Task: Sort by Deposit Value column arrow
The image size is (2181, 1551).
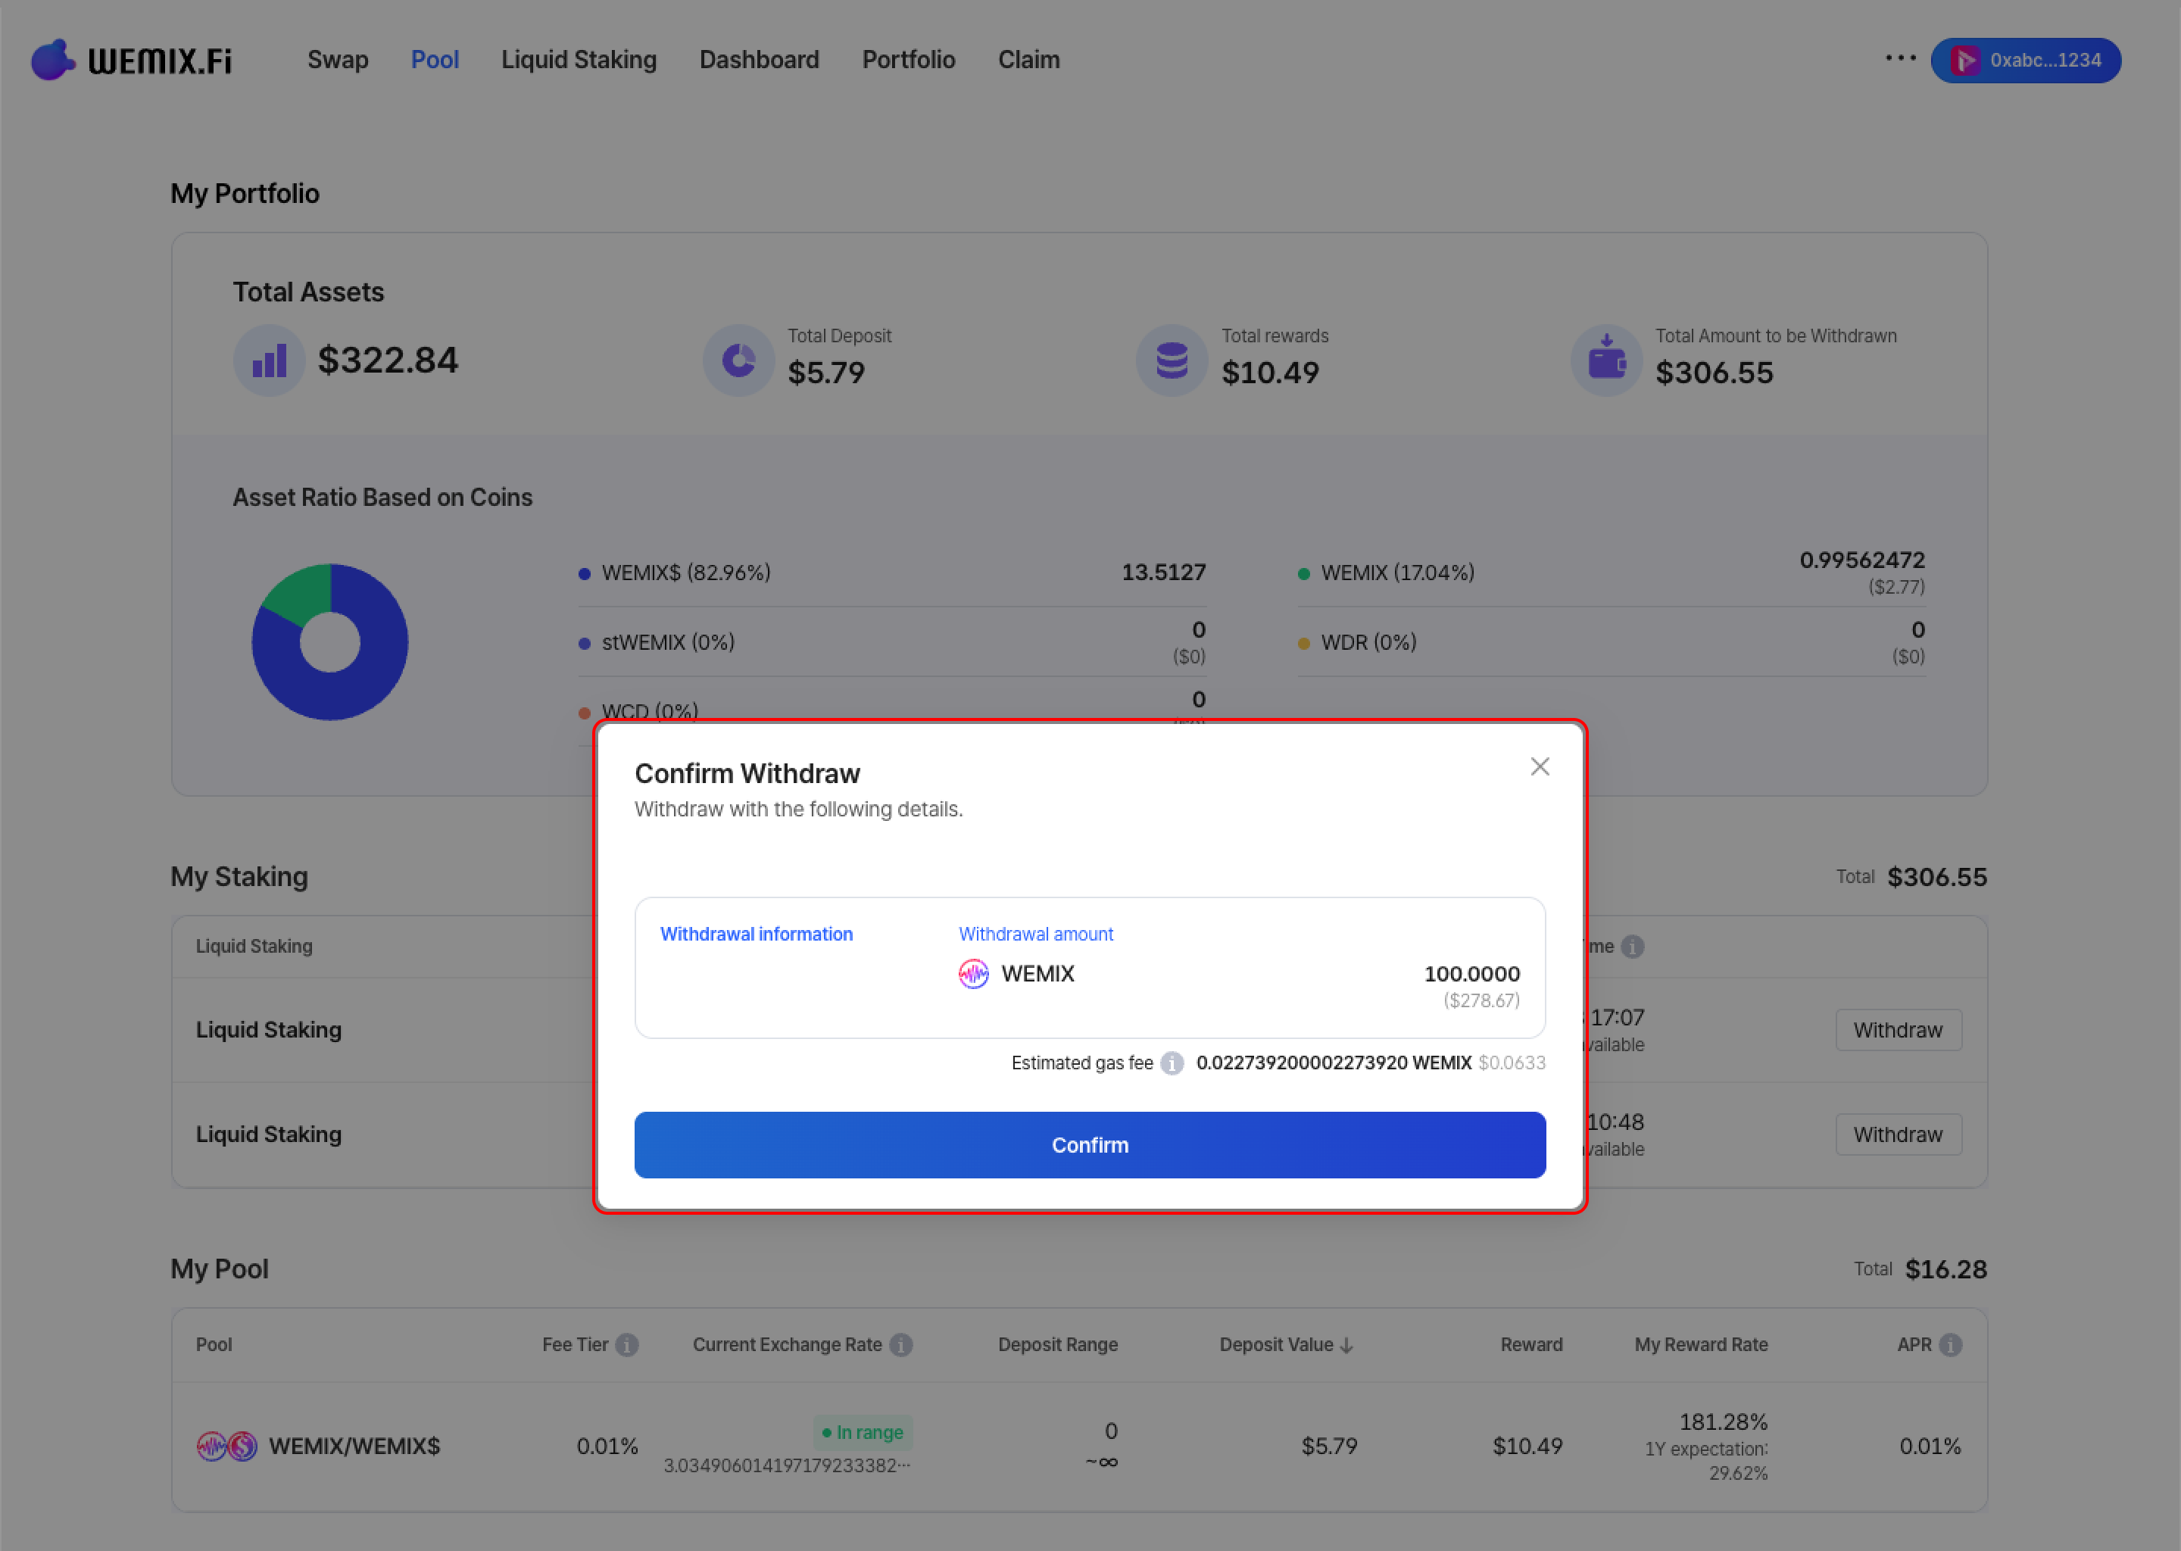Action: point(1346,1346)
